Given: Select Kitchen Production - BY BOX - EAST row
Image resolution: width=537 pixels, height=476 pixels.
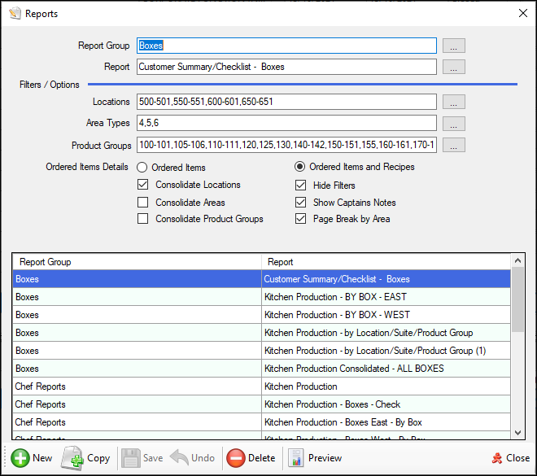Looking at the screenshot, I should pos(337,297).
